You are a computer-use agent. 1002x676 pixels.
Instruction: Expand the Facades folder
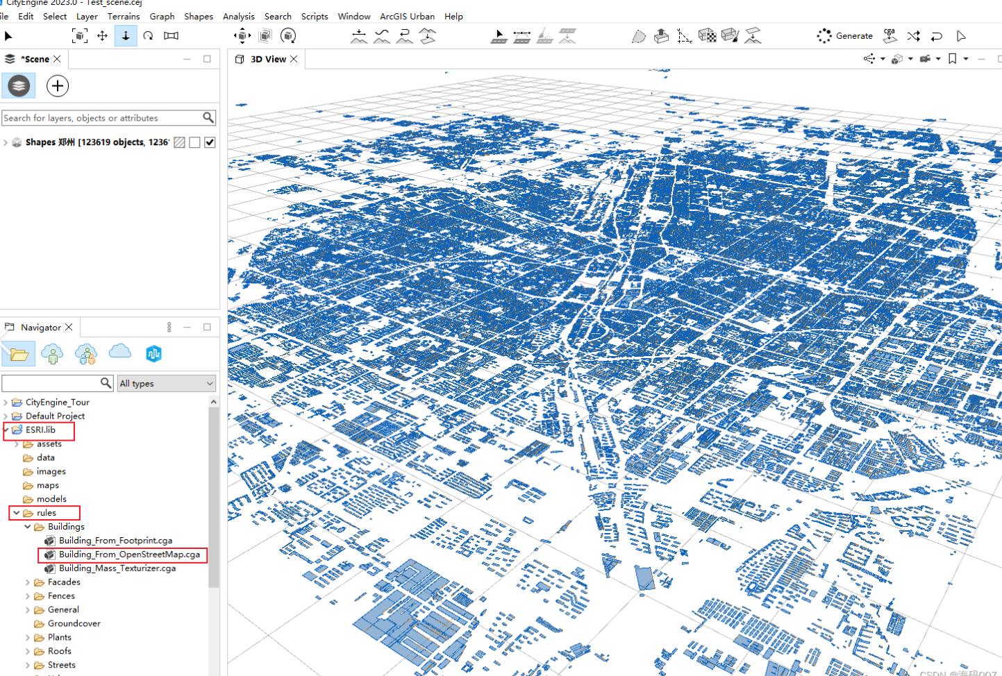click(x=28, y=582)
